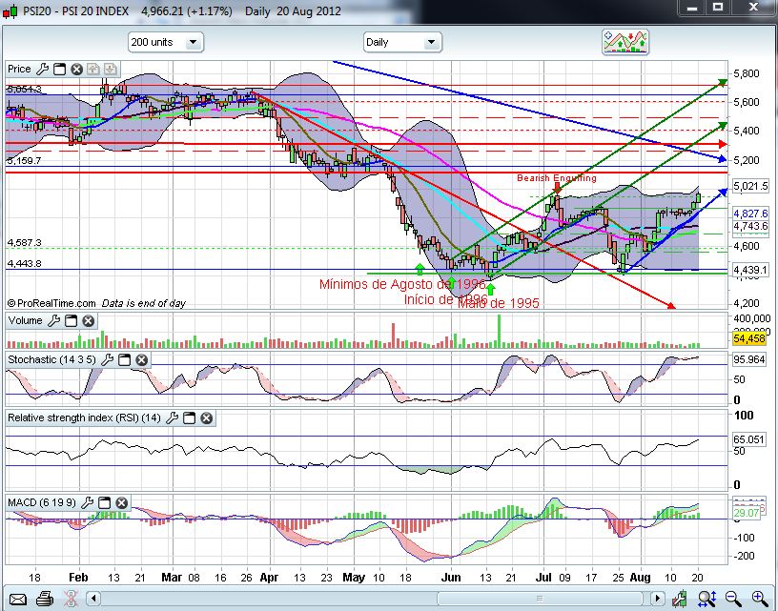This screenshot has width=778, height=611.
Task: Click the Bearish Engulfing label
Action: tap(557, 177)
